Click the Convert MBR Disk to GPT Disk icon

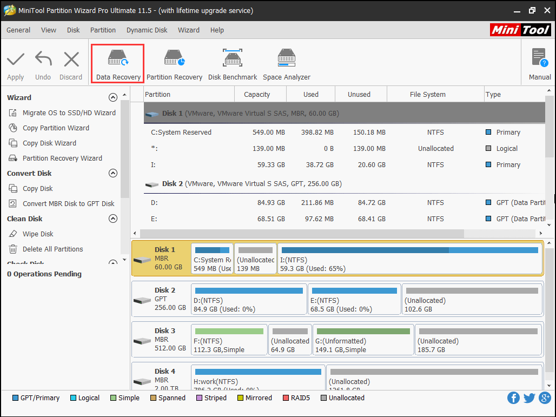(x=13, y=203)
